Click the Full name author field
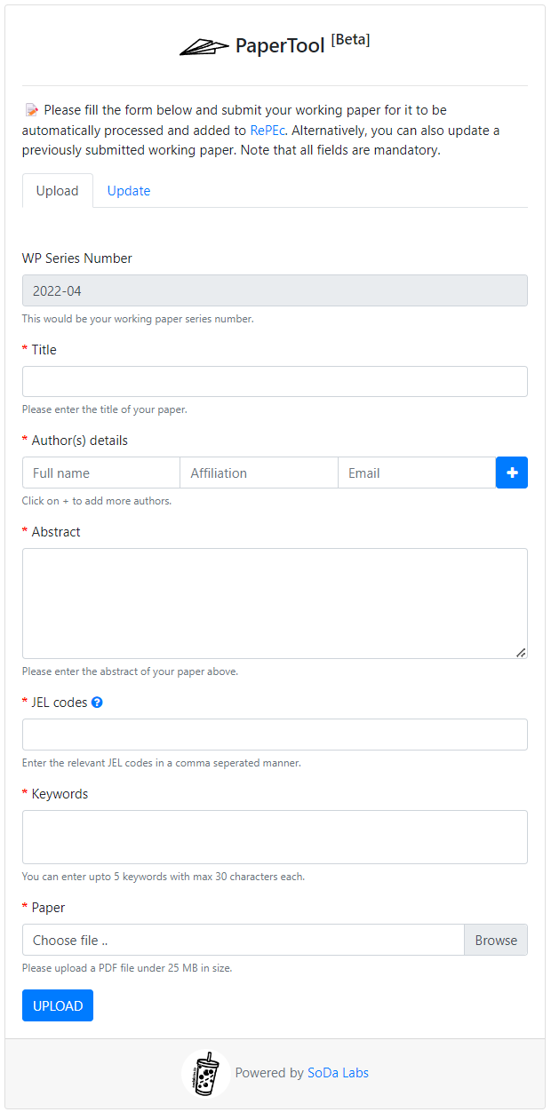Image resolution: width=551 pixels, height=1112 pixels. coord(101,473)
